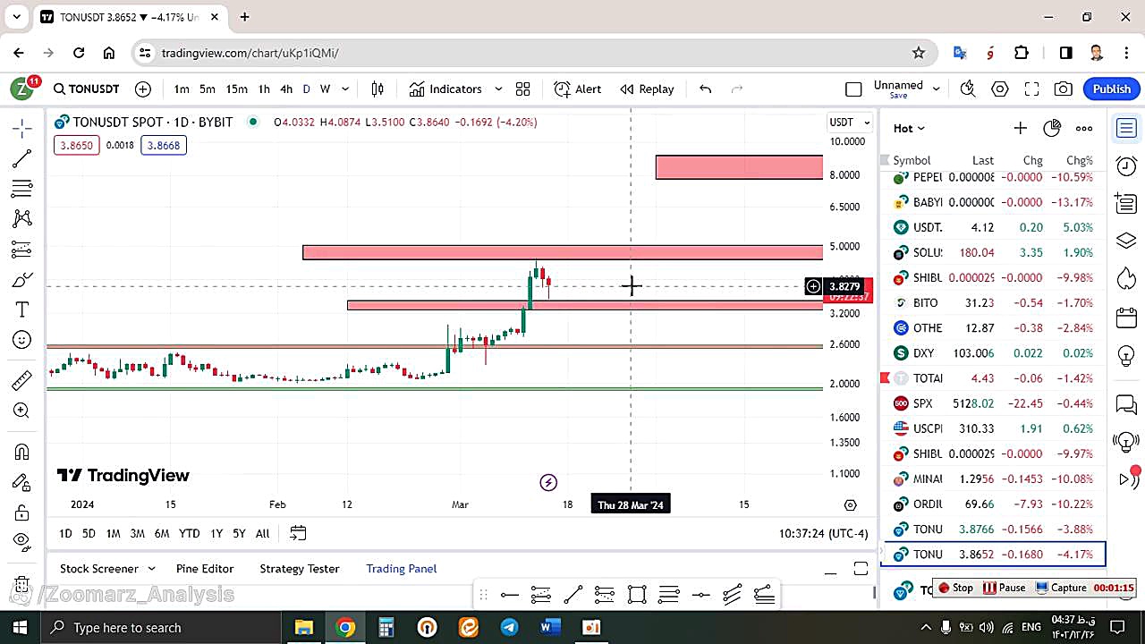Open the Trading Panel tab
The width and height of the screenshot is (1145, 644).
click(402, 569)
